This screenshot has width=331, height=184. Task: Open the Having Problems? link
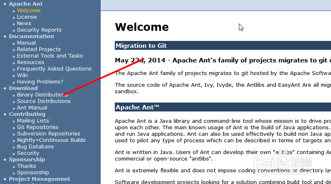click(x=40, y=82)
